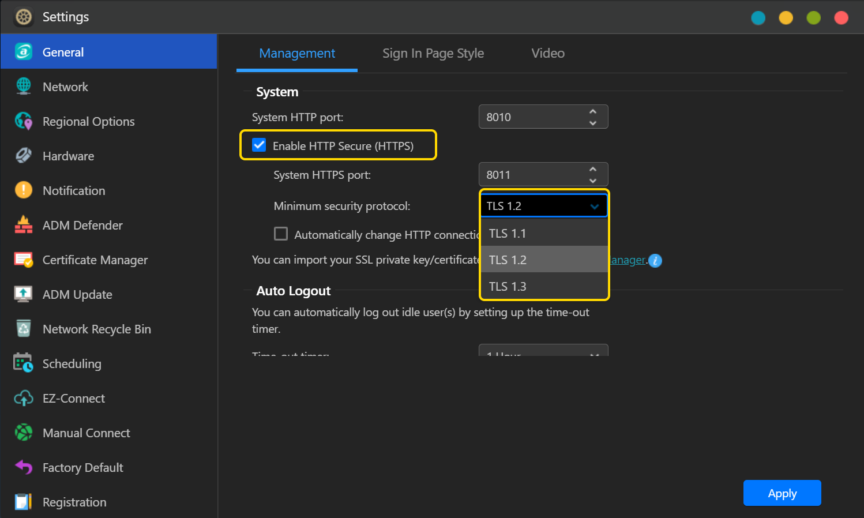
Task: Click the "System HTTP port:" label
Action: coord(298,117)
